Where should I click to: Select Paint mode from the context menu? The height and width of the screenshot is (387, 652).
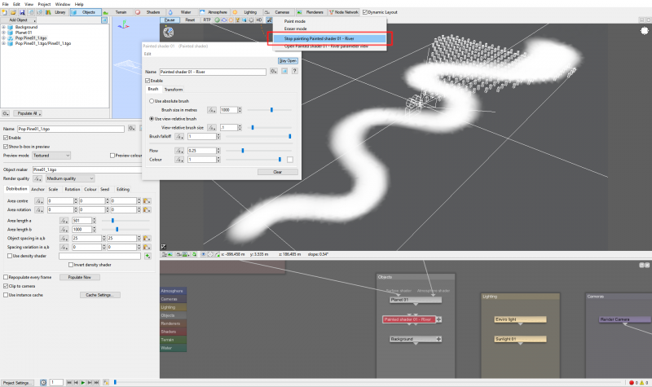tap(295, 21)
